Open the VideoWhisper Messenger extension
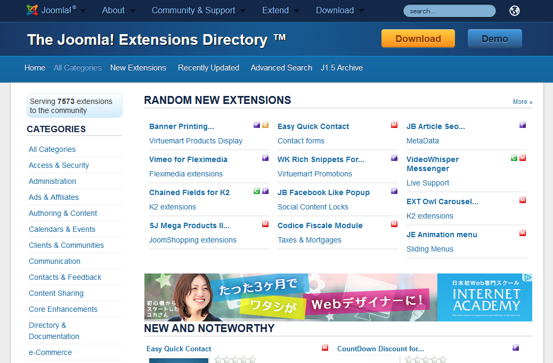The height and width of the screenshot is (363, 553). coord(433,164)
